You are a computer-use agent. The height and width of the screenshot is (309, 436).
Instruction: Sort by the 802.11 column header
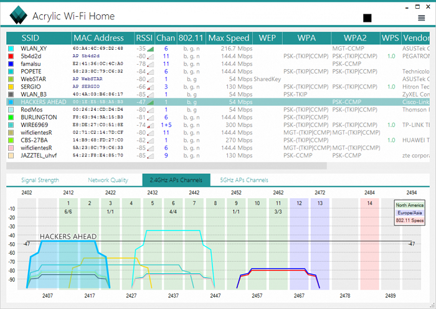tap(191, 38)
